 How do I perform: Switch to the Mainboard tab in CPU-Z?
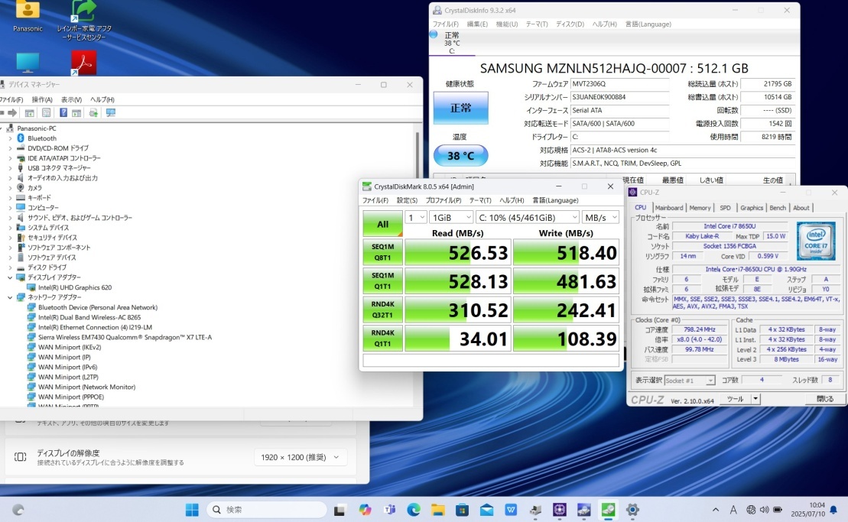tap(668, 208)
